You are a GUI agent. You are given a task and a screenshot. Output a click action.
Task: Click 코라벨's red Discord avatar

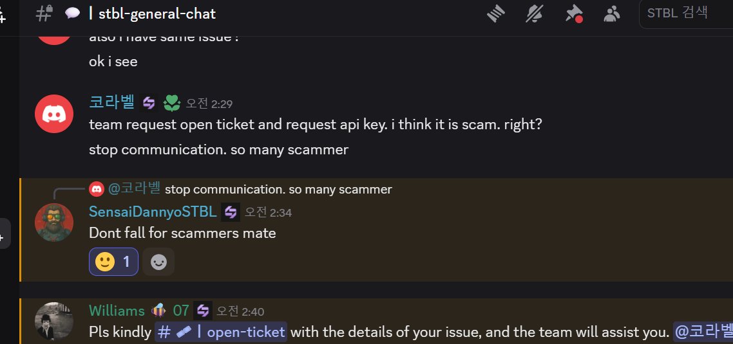[53, 113]
